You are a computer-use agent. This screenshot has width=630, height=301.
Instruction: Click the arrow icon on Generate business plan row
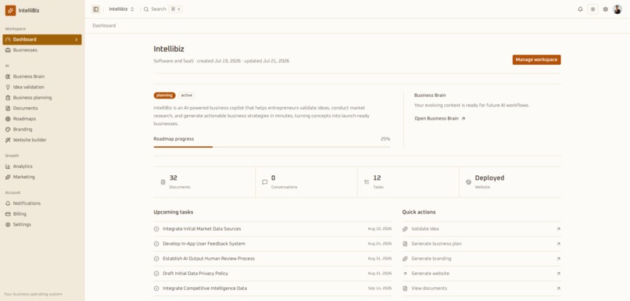(x=558, y=244)
